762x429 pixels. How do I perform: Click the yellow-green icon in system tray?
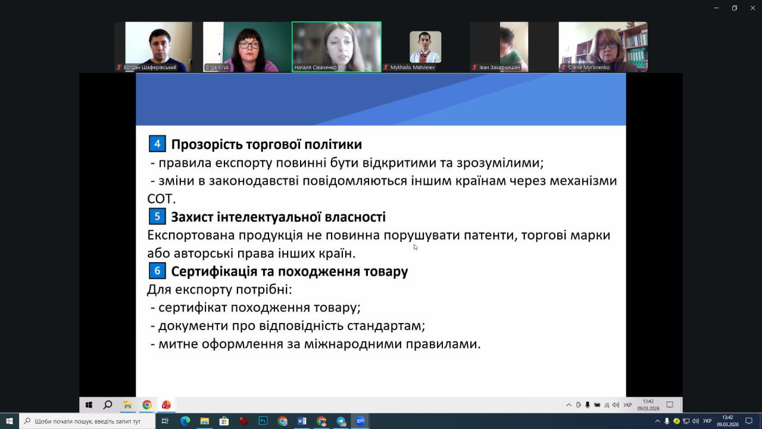pyautogui.click(x=676, y=421)
